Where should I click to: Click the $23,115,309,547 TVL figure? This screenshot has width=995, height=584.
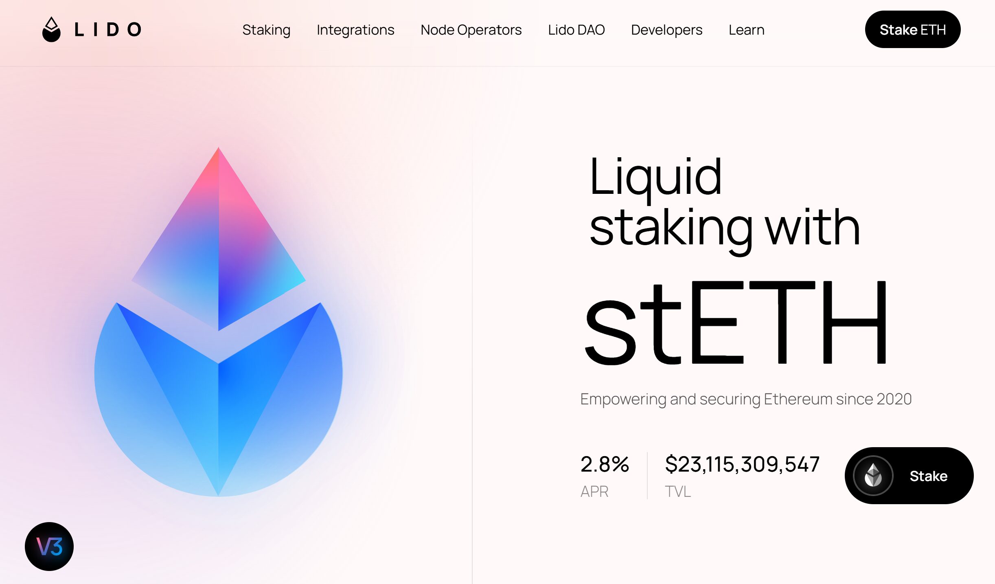[x=742, y=464]
